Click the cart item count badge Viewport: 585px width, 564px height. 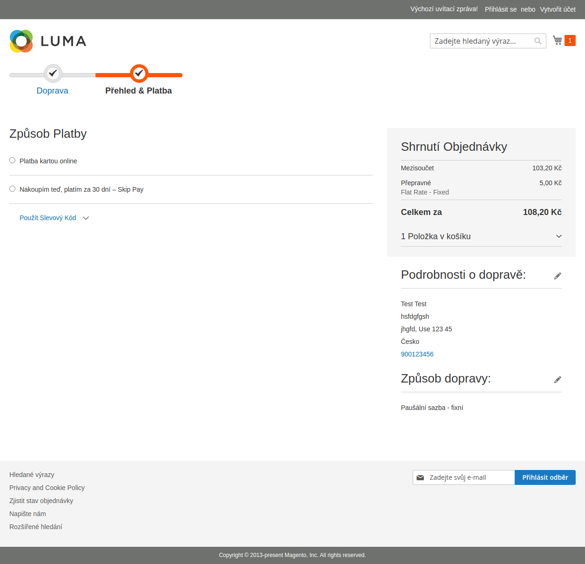570,40
